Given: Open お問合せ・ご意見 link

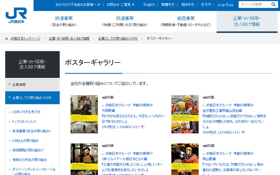Looking at the screenshot, I should pos(119,5).
